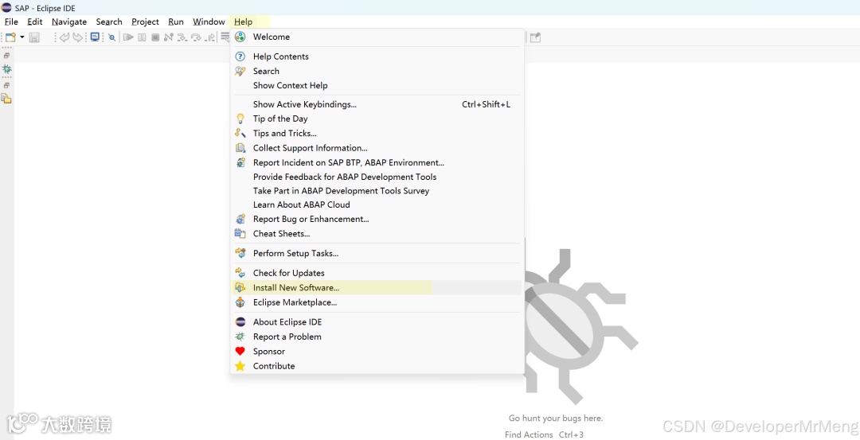Click the lightbulb icon beside Tip of the Day
This screenshot has height=440, width=860.
pyautogui.click(x=240, y=119)
